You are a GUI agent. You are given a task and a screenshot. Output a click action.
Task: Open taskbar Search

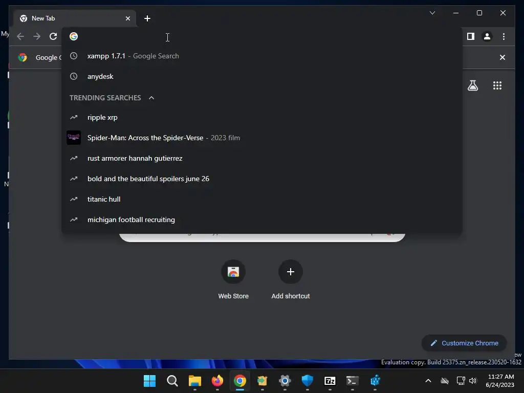[x=172, y=381]
